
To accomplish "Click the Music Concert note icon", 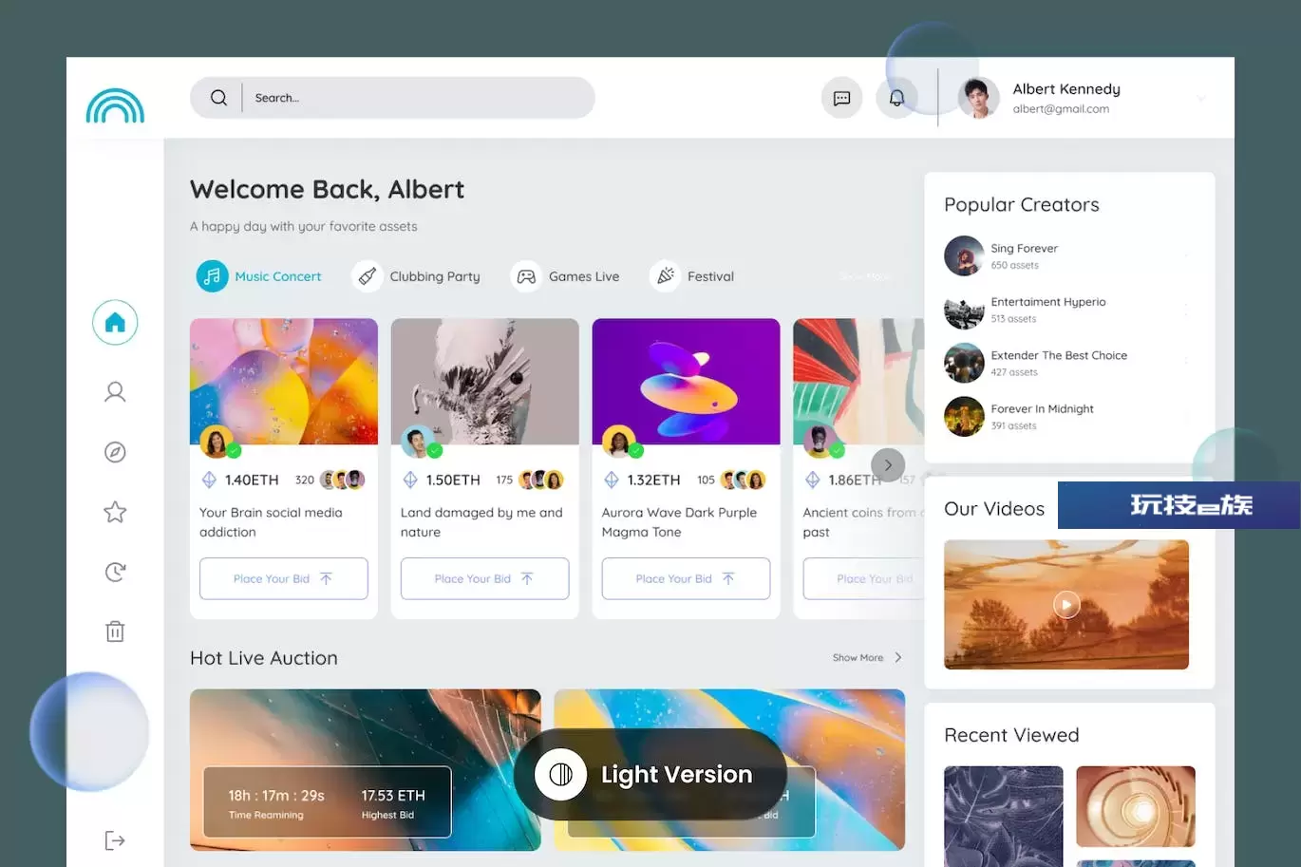I will coord(212,276).
